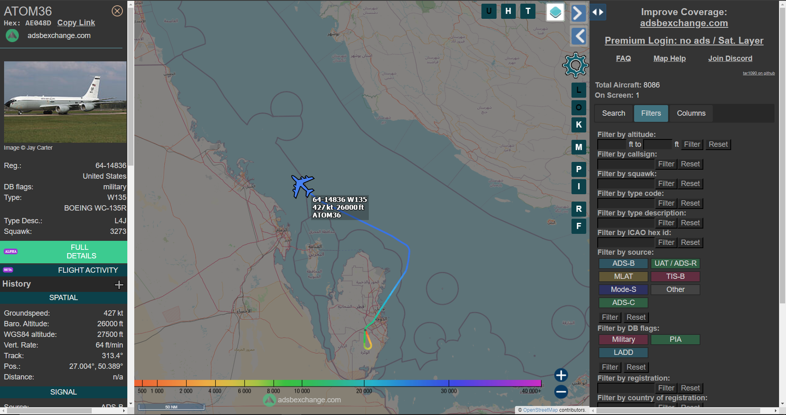This screenshot has width=786, height=415.
Task: Click the left chevron arrow button
Action: point(578,36)
